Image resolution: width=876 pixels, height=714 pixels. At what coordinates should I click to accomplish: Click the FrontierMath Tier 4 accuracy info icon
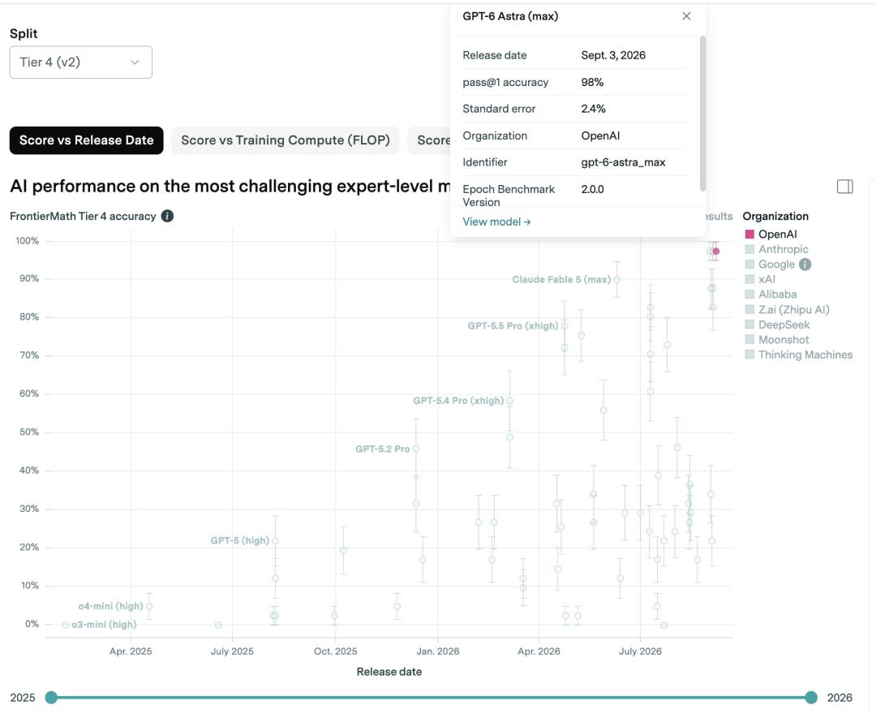click(167, 216)
